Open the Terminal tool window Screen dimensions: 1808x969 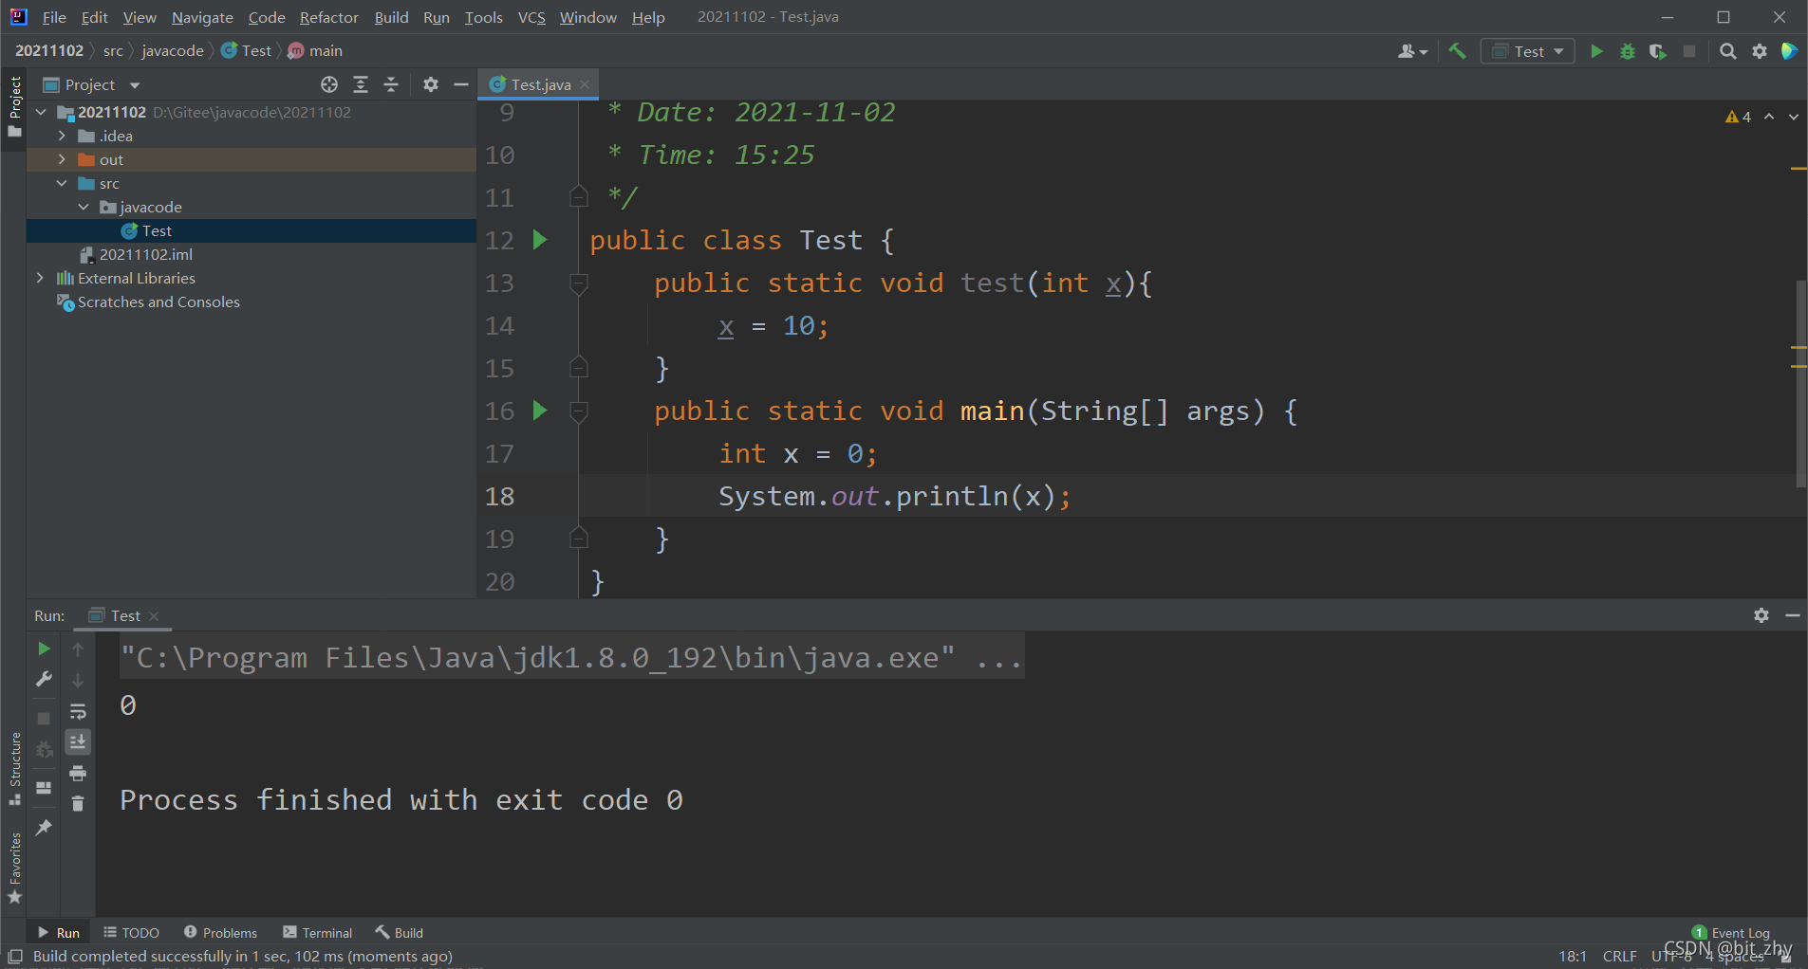point(318,933)
